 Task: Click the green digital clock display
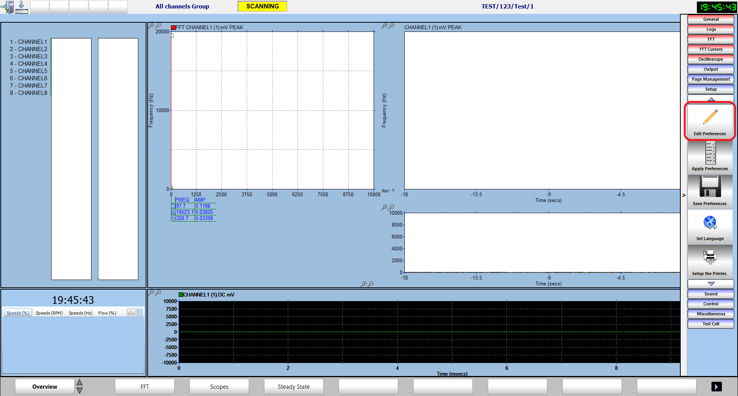tap(717, 7)
